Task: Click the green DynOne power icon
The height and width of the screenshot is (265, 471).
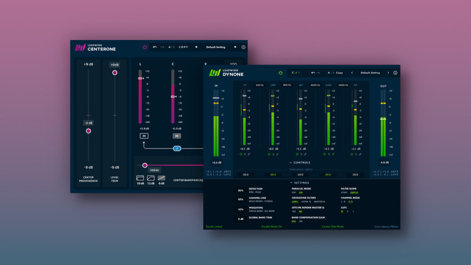Action: click(x=281, y=73)
